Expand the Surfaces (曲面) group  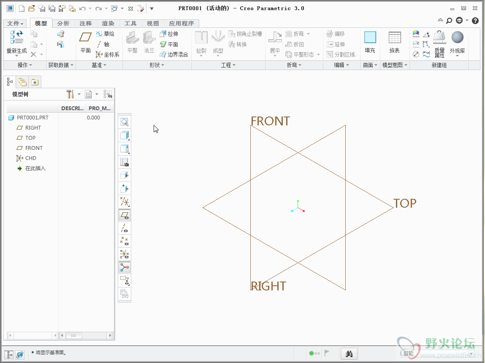pos(370,65)
